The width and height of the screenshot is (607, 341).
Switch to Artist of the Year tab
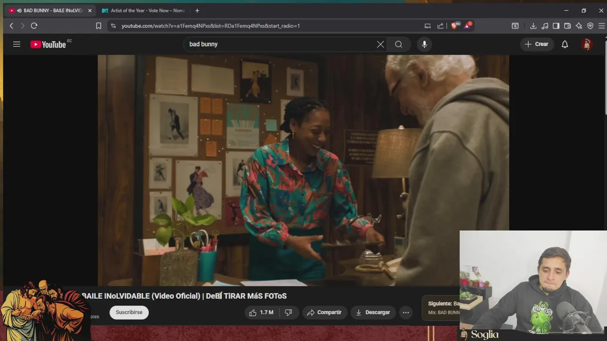pos(143,10)
